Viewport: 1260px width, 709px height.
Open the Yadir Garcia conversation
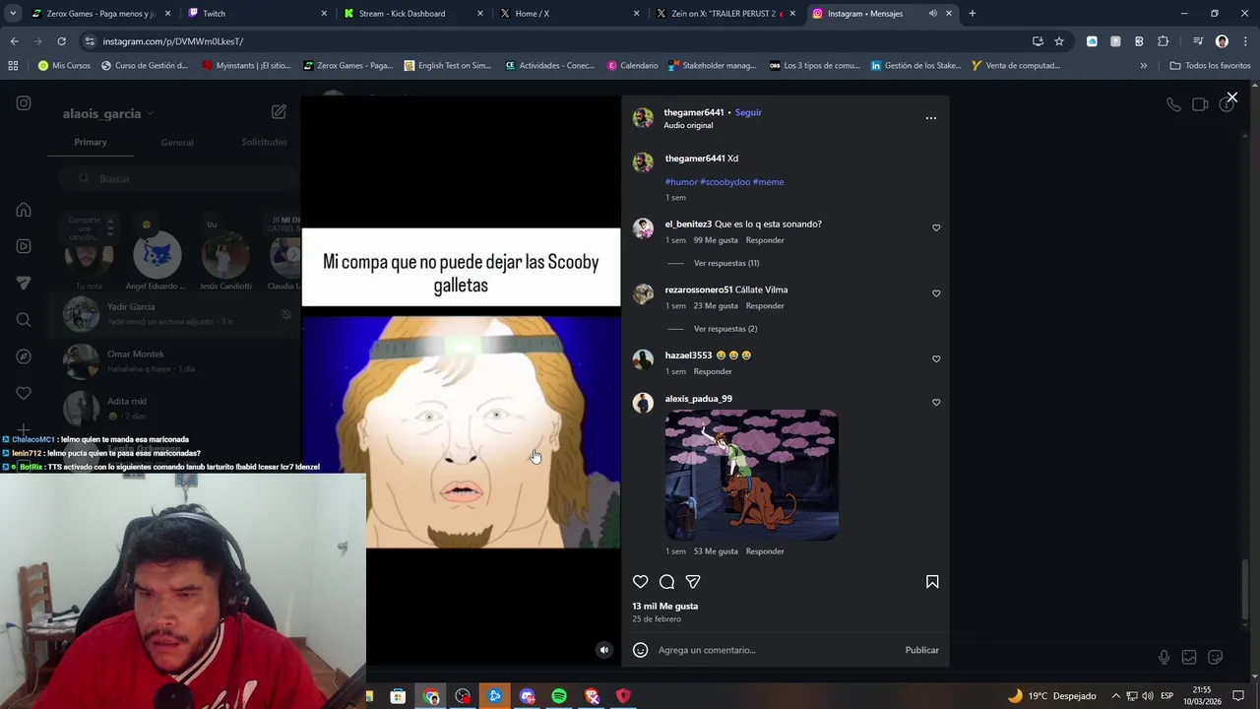(172, 314)
